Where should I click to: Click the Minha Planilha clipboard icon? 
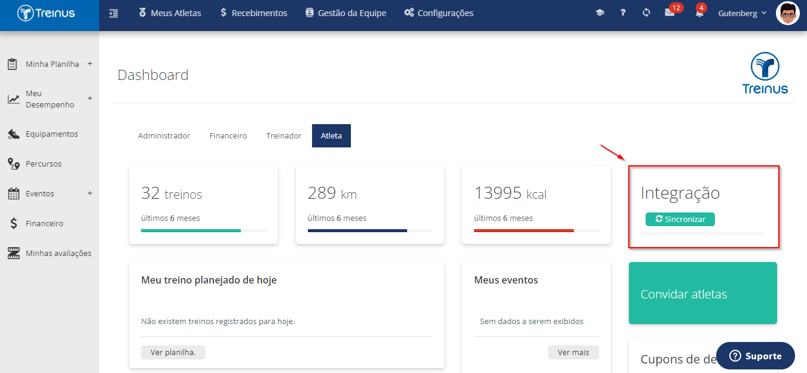click(x=13, y=64)
